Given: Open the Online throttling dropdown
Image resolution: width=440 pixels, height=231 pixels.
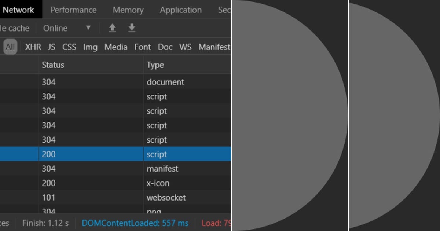Looking at the screenshot, I should coord(55,28).
